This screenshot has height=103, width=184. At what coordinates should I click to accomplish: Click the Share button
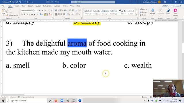pyautogui.click(x=165, y=6)
